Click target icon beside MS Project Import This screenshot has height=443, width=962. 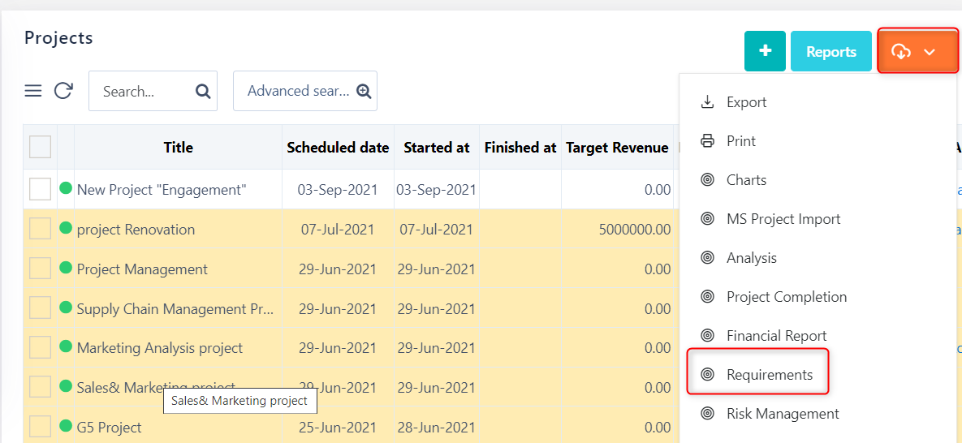click(707, 219)
